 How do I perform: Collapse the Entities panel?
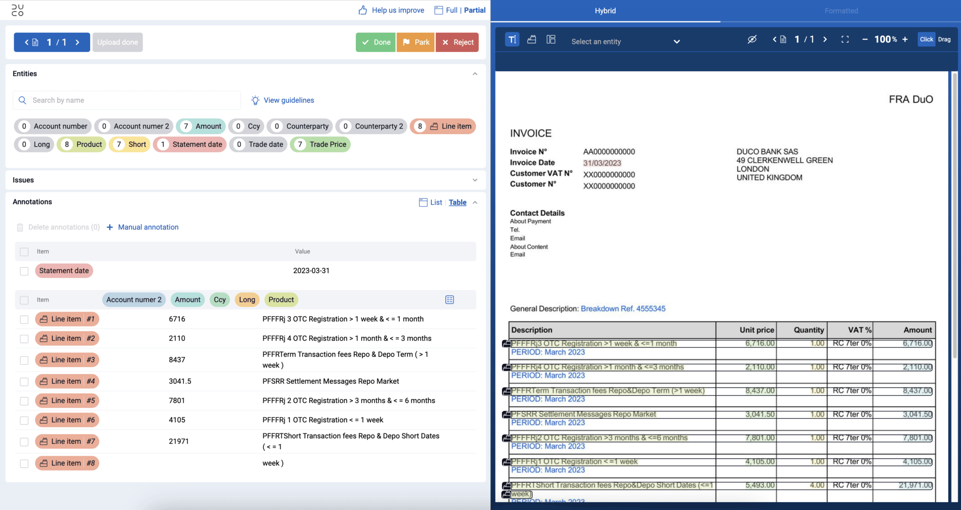coord(474,74)
